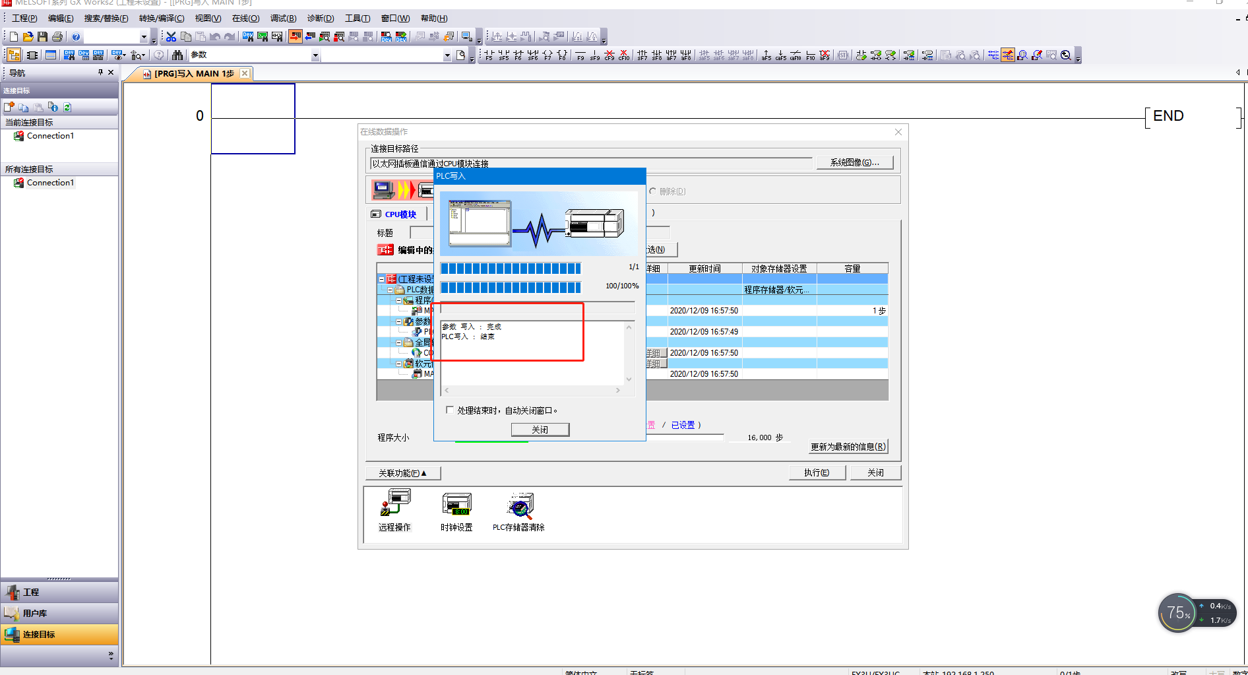The height and width of the screenshot is (675, 1248).
Task: Click the Save project icon
Action: (x=42, y=37)
